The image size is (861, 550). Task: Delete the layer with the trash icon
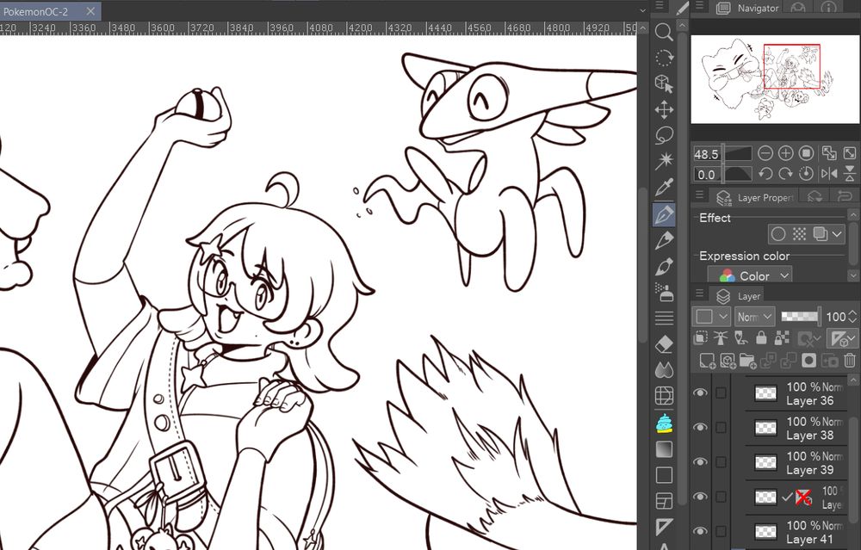coord(850,361)
